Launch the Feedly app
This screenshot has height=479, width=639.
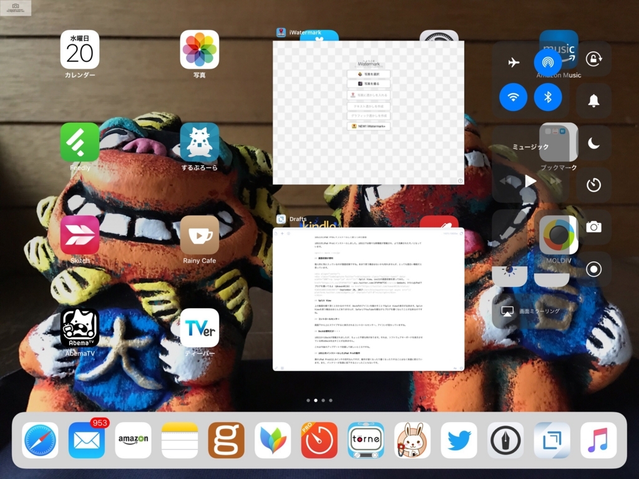point(80,142)
